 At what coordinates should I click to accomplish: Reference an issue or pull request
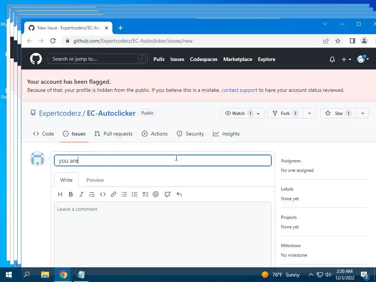(167, 194)
